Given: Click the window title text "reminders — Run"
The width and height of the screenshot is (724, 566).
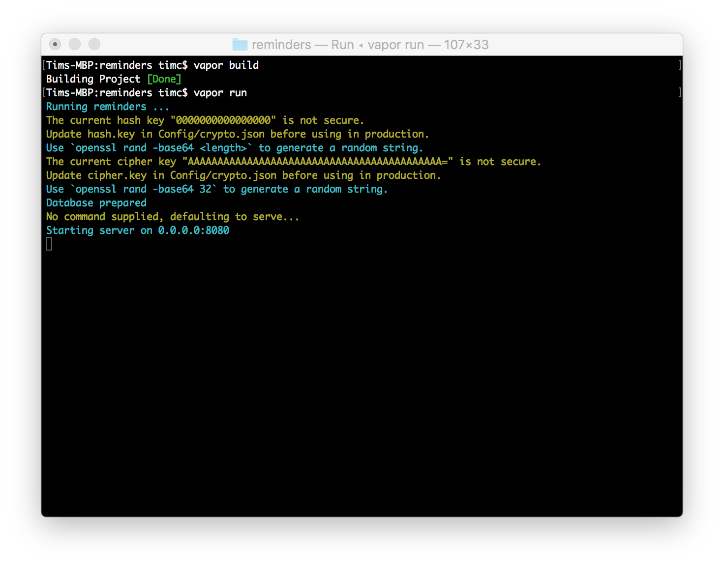Looking at the screenshot, I should (303, 45).
